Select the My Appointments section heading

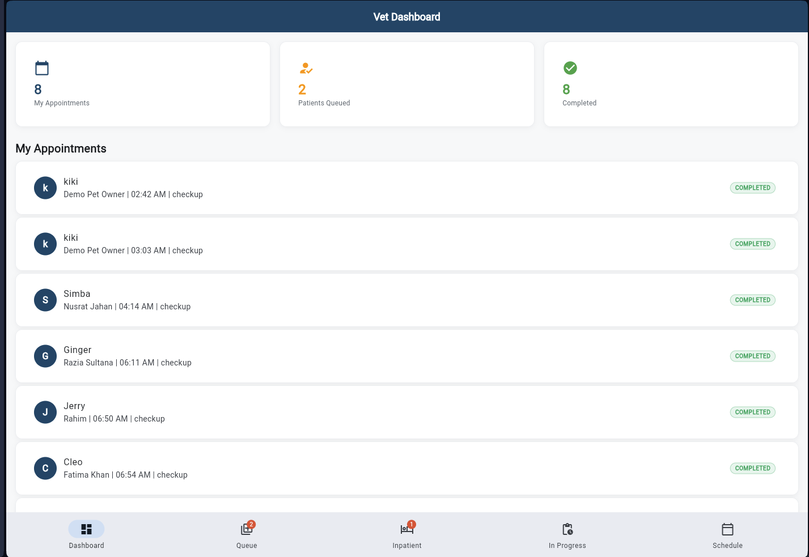[61, 148]
